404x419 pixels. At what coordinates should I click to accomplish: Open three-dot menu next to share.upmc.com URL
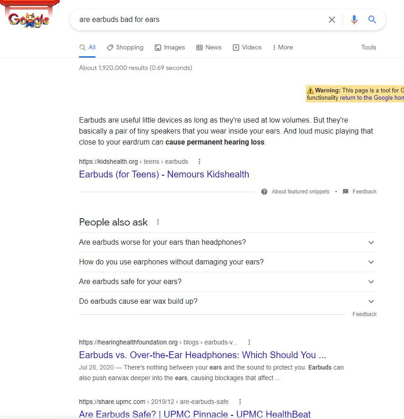(x=240, y=402)
